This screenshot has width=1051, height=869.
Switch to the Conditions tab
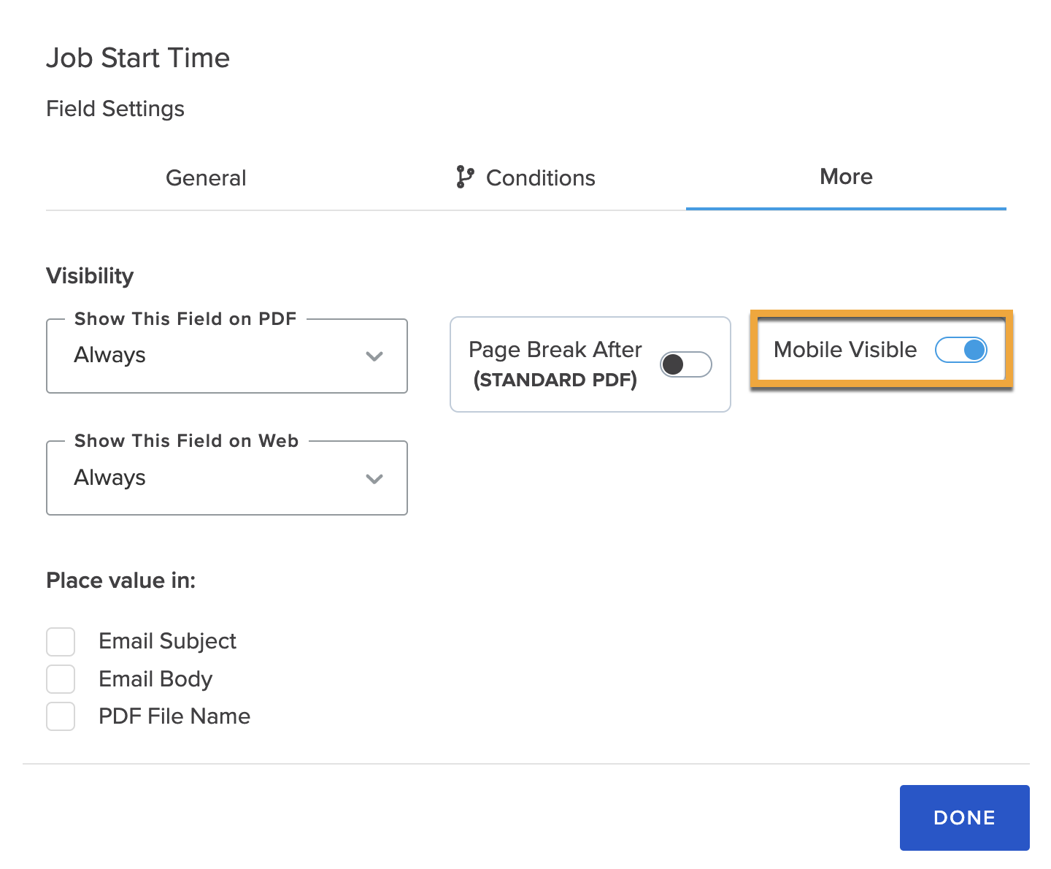(540, 177)
